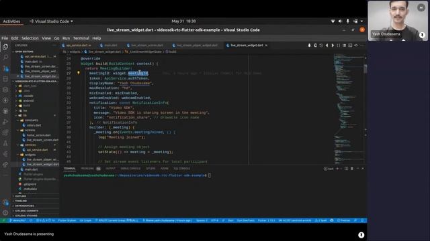This screenshot has width=430, height=241.
Task: Expand the android folder
Action: pos(28,100)
